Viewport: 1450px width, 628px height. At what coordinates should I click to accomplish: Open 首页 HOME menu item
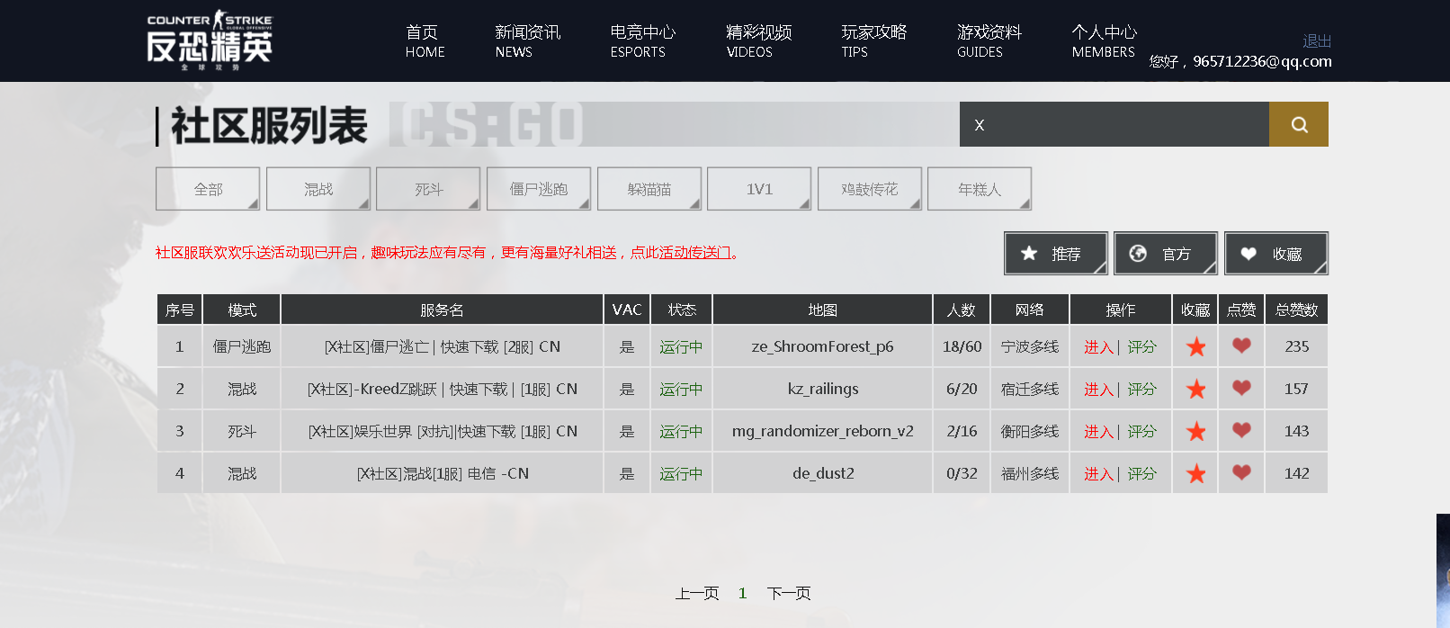point(425,41)
